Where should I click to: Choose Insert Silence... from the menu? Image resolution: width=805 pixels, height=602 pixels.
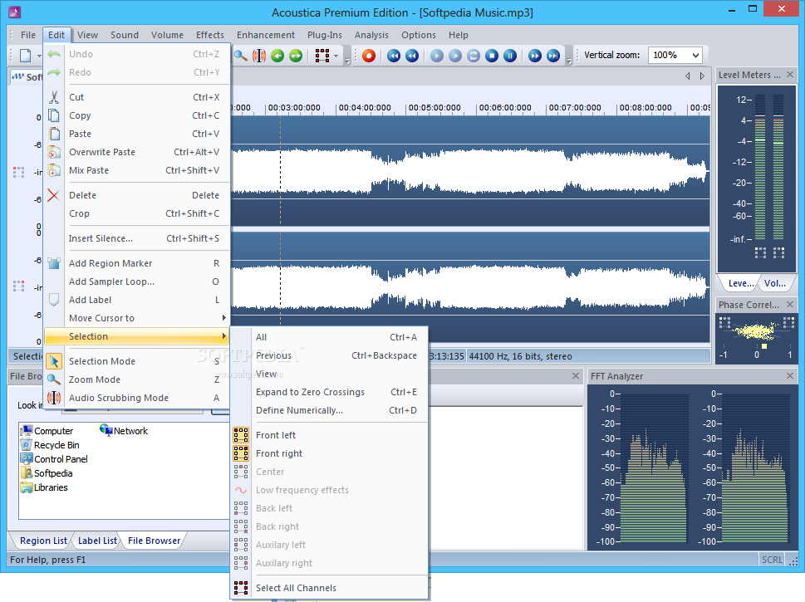137,238
